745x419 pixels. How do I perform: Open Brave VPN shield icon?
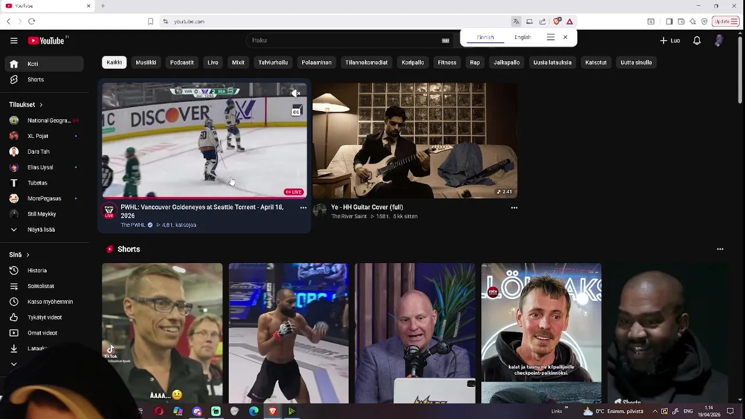704,22
